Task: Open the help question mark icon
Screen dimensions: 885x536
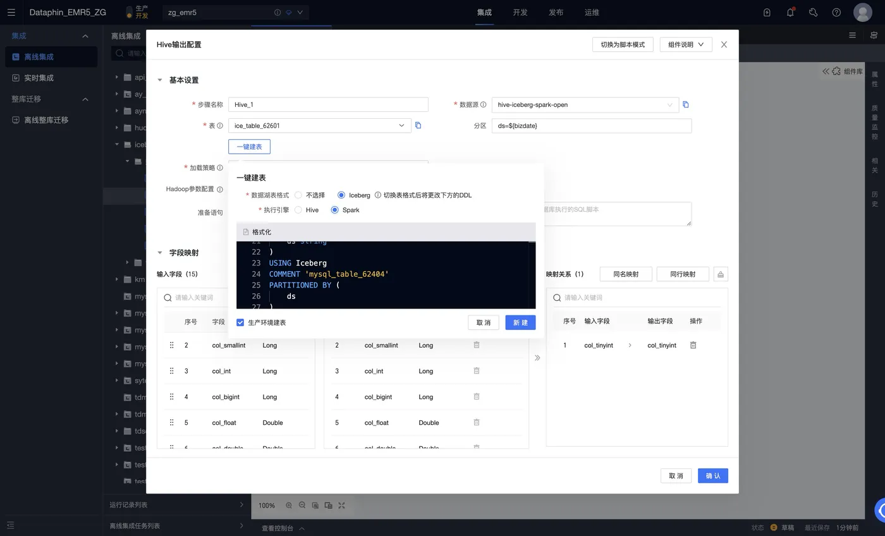Action: pos(836,12)
